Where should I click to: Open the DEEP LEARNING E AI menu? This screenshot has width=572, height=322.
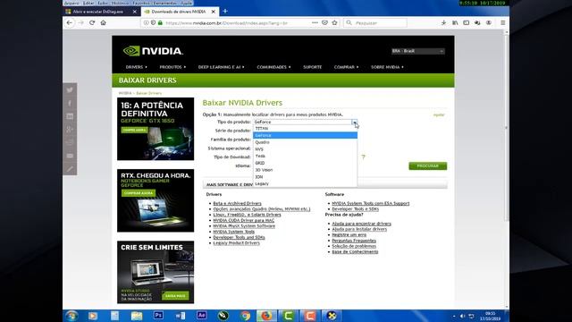(x=221, y=67)
